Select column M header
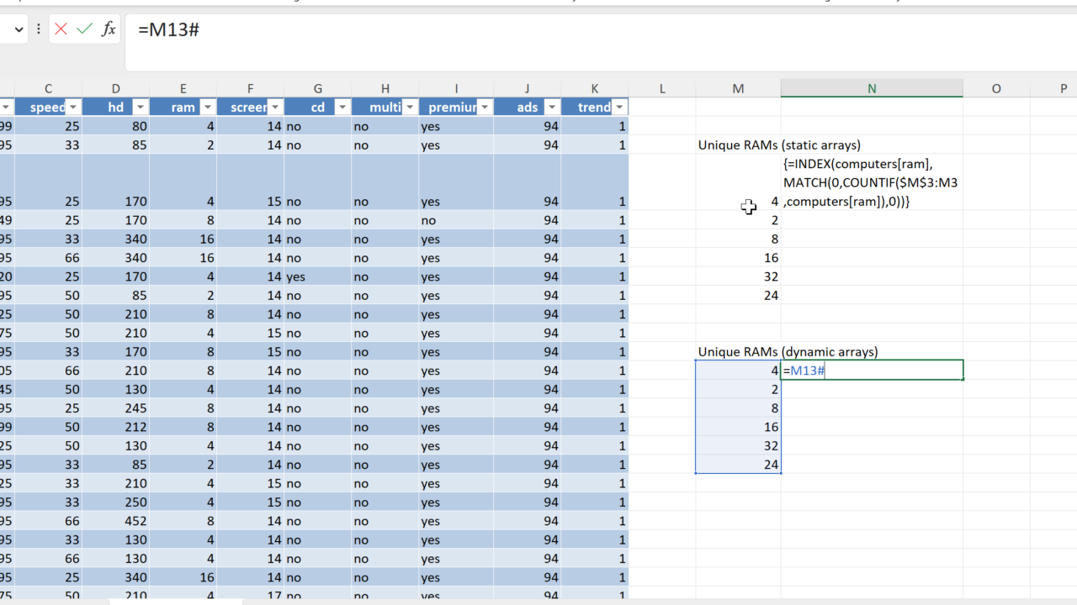The width and height of the screenshot is (1077, 605). 738,88
